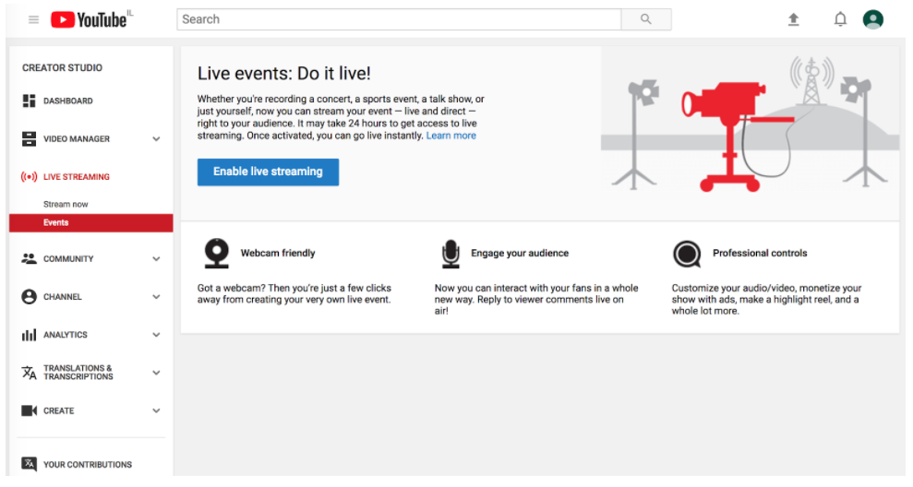Click the Your Contributions translate icon
Image resolution: width=913 pixels, height=487 pixels.
(x=30, y=464)
